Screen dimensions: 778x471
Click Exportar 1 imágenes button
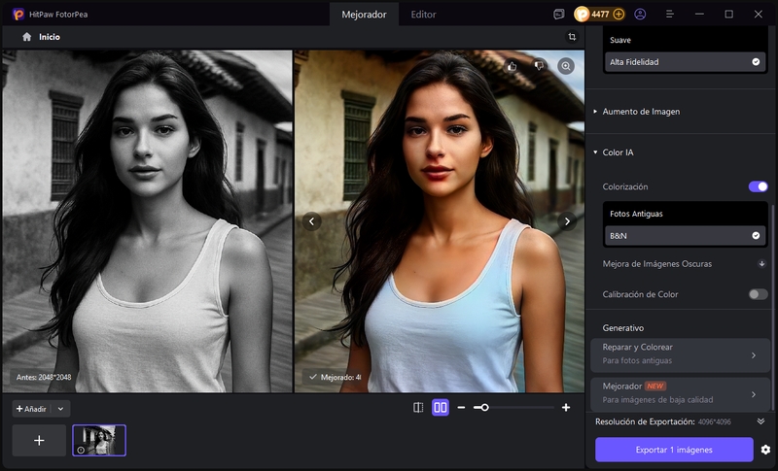[674, 450]
